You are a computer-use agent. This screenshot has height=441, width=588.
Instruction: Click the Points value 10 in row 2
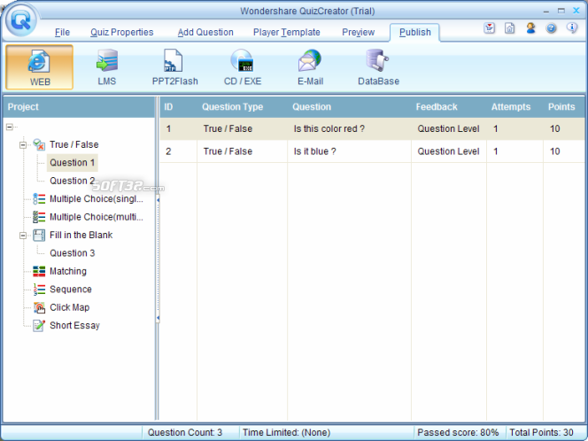point(555,151)
